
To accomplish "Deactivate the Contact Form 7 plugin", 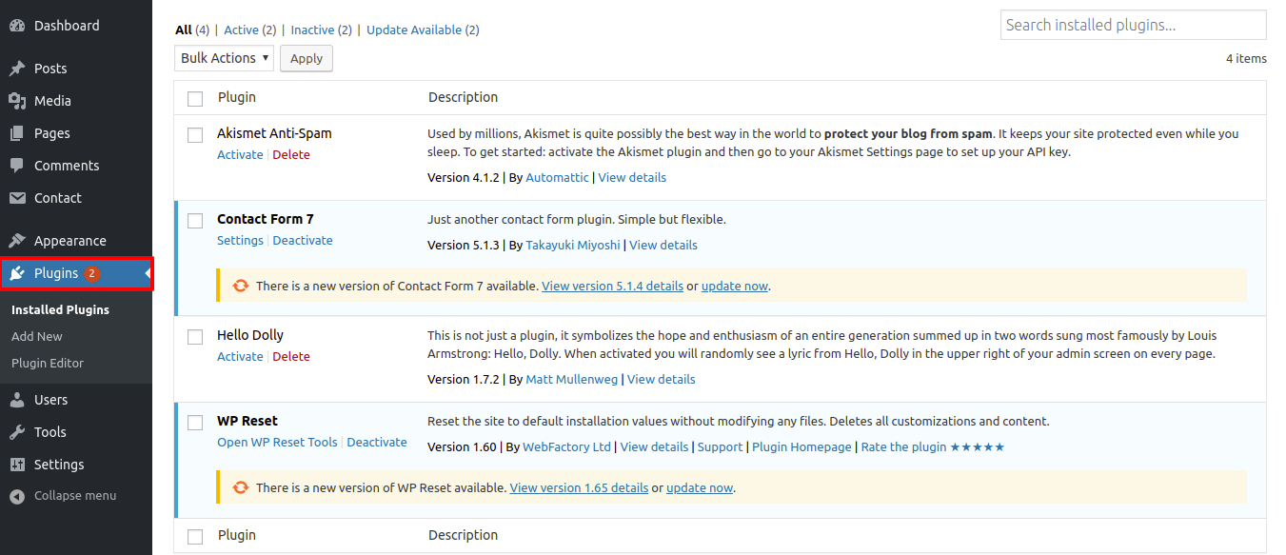I will [303, 240].
